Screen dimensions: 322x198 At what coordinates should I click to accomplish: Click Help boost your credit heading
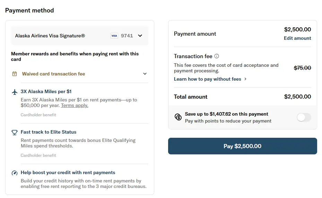pyautogui.click(x=68, y=172)
